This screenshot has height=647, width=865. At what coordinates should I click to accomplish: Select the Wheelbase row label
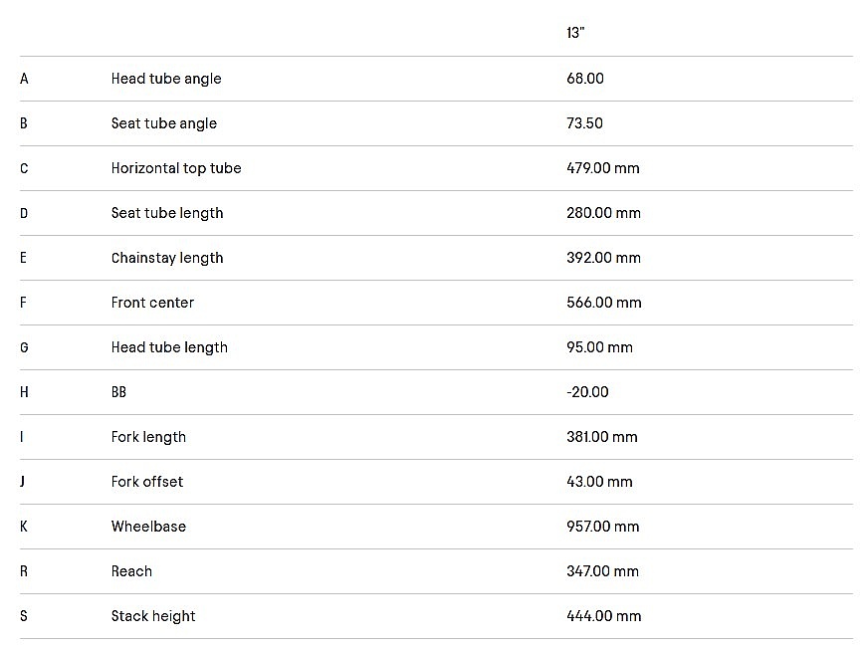tap(148, 527)
